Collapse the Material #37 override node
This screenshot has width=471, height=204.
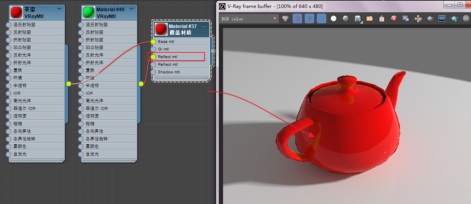point(204,26)
